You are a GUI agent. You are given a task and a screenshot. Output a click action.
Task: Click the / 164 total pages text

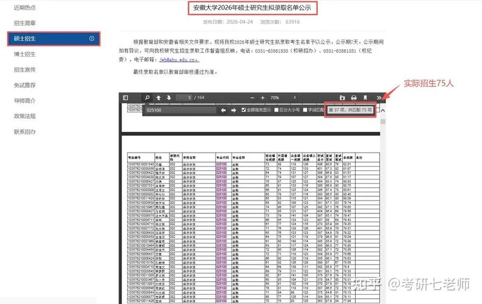pos(199,97)
